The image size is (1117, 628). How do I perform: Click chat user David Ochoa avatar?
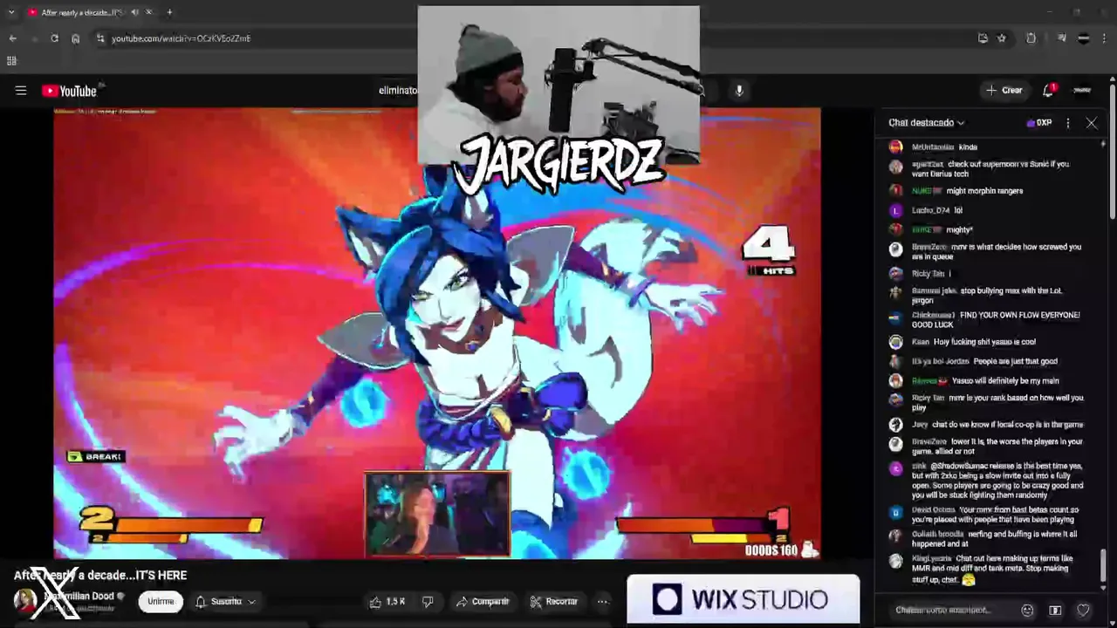point(895,514)
